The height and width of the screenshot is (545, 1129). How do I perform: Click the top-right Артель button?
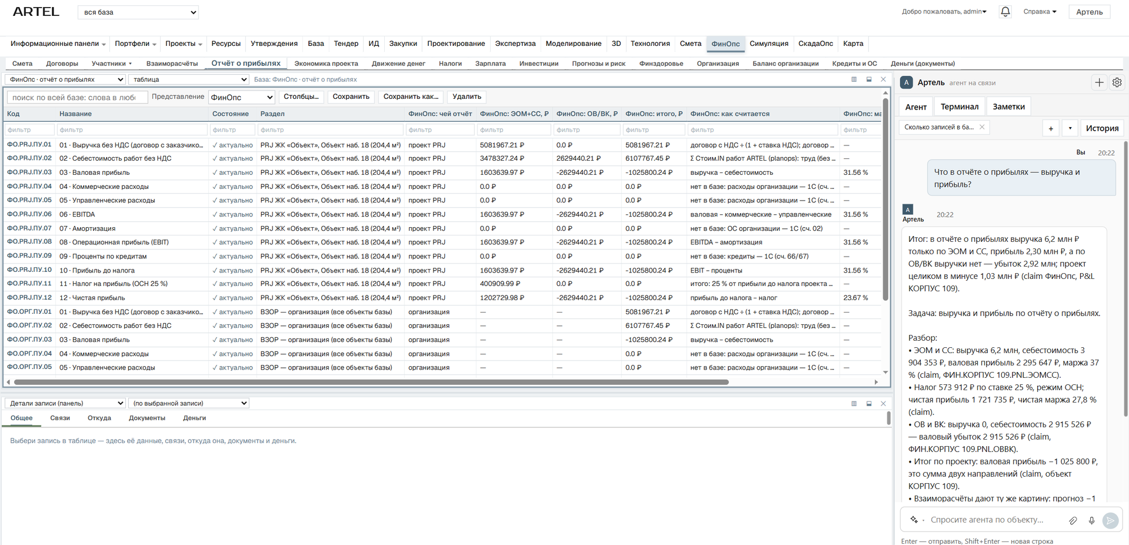point(1089,12)
